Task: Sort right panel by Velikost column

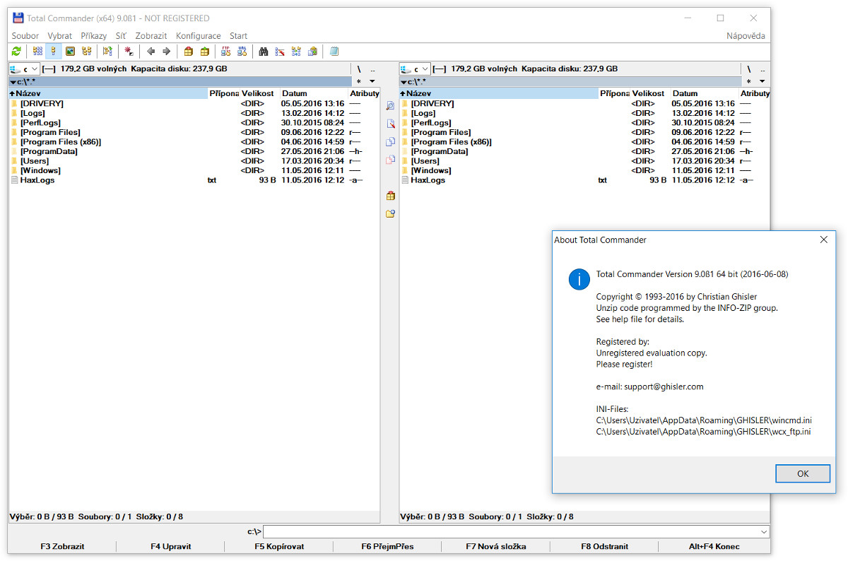Action: [649, 93]
